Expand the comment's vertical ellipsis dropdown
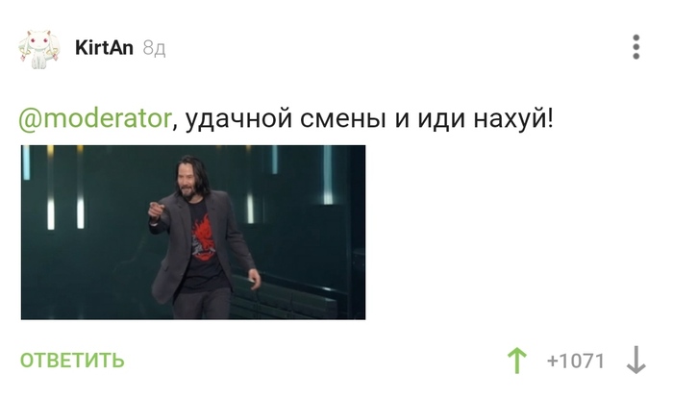 click(x=636, y=47)
